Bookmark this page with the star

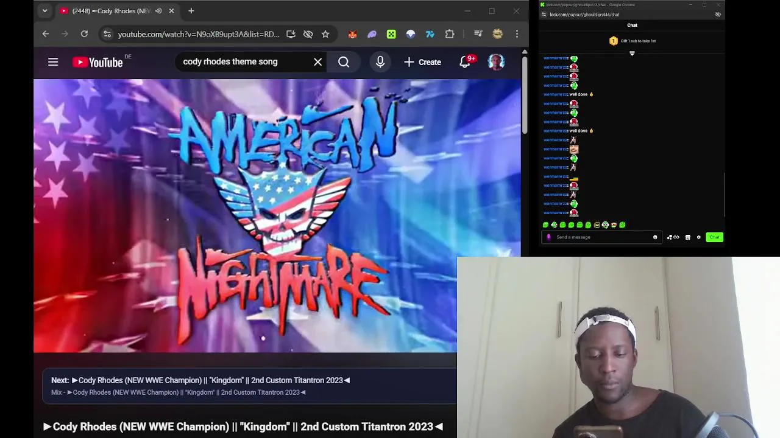click(x=325, y=34)
